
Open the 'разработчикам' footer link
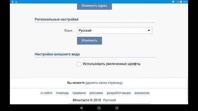click(x=119, y=93)
